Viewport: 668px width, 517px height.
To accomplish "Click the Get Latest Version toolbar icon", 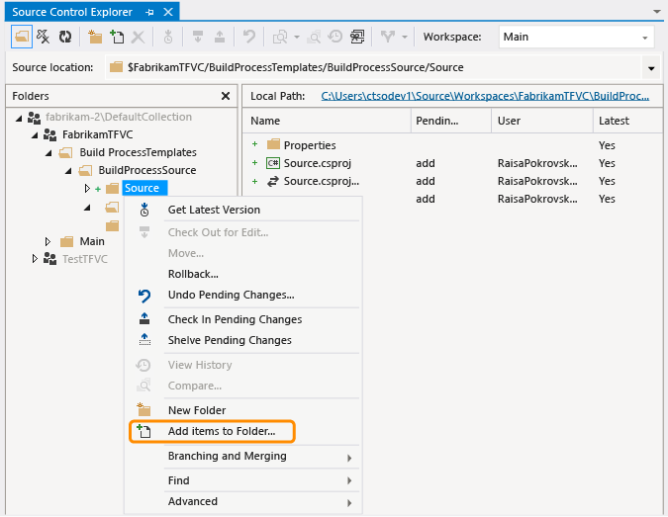I will point(168,37).
